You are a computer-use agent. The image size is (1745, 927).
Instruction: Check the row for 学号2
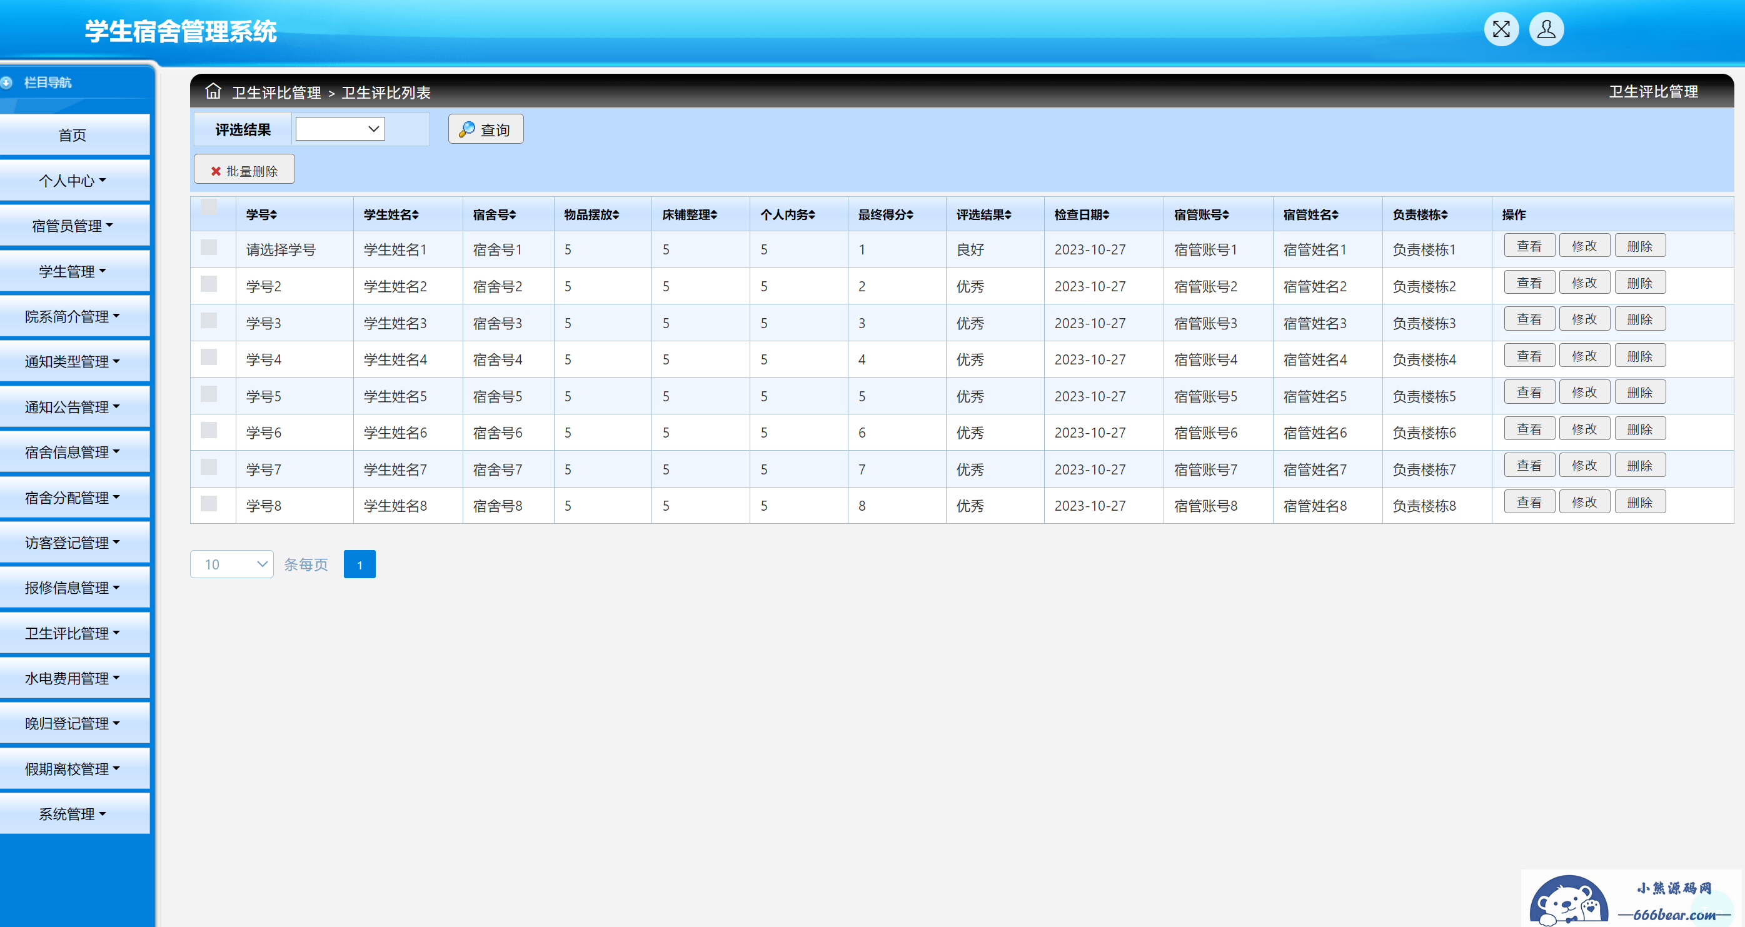coord(209,284)
